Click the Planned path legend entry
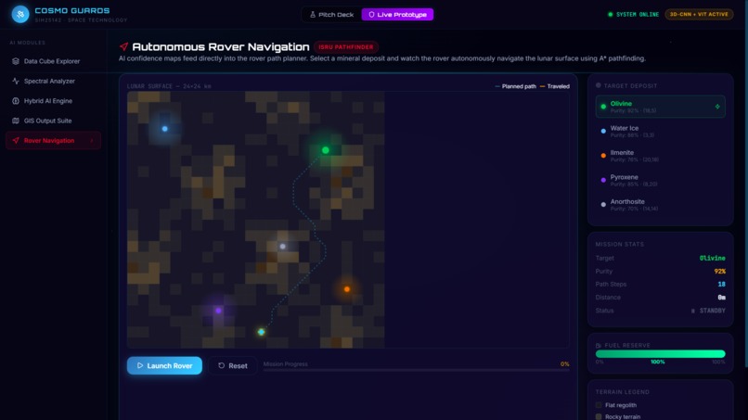 point(515,86)
